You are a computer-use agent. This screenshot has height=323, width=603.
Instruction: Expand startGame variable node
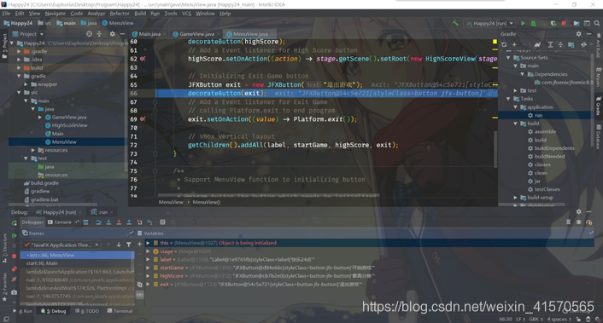[148, 268]
